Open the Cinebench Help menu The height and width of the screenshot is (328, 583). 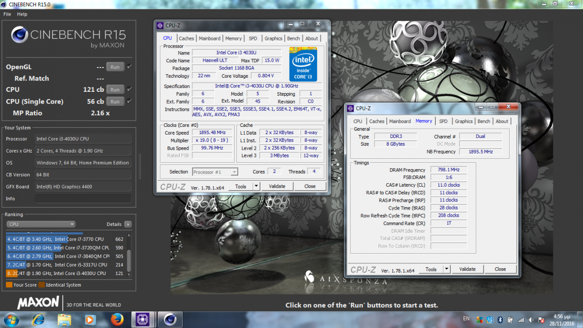click(22, 15)
